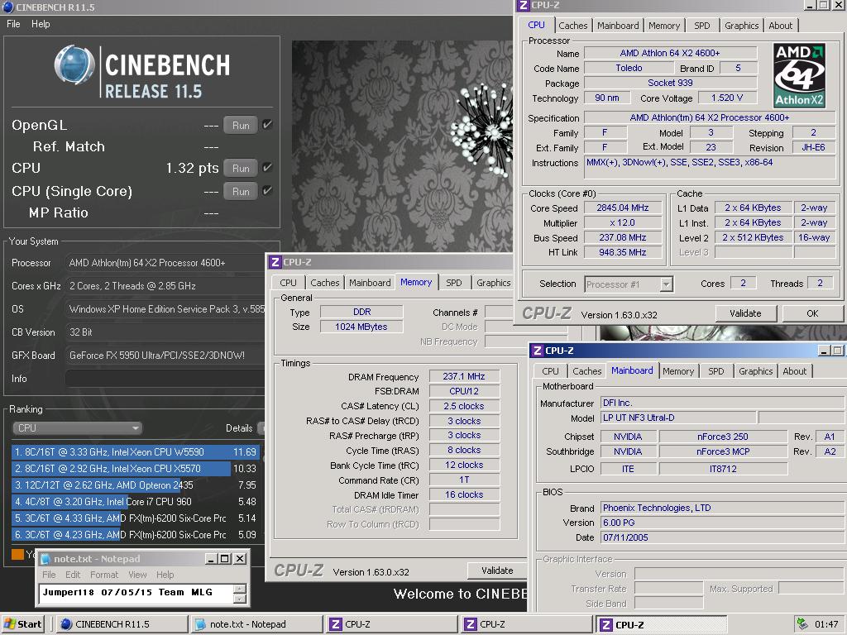Open the Ranking CPU dropdown

[77, 428]
